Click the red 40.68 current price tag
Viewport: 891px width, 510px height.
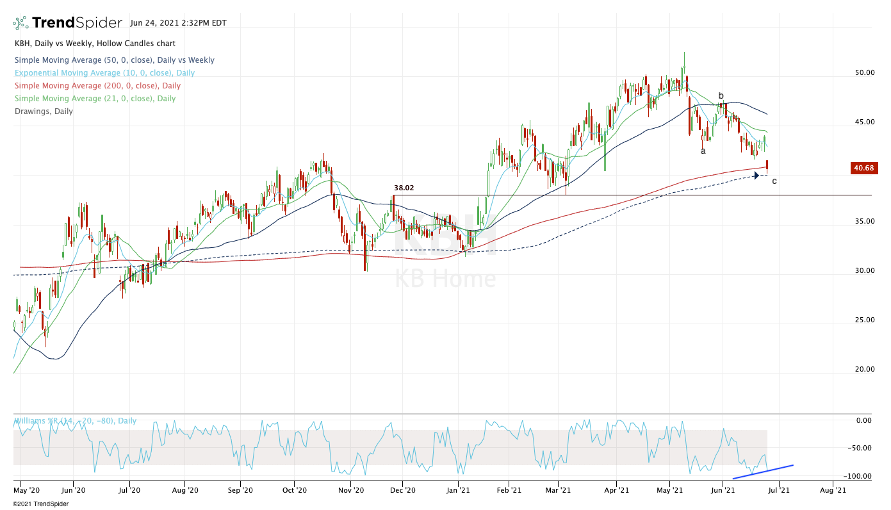[864, 169]
